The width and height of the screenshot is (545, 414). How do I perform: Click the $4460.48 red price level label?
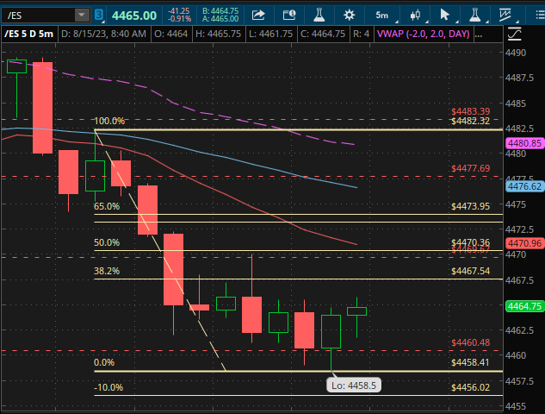click(471, 342)
